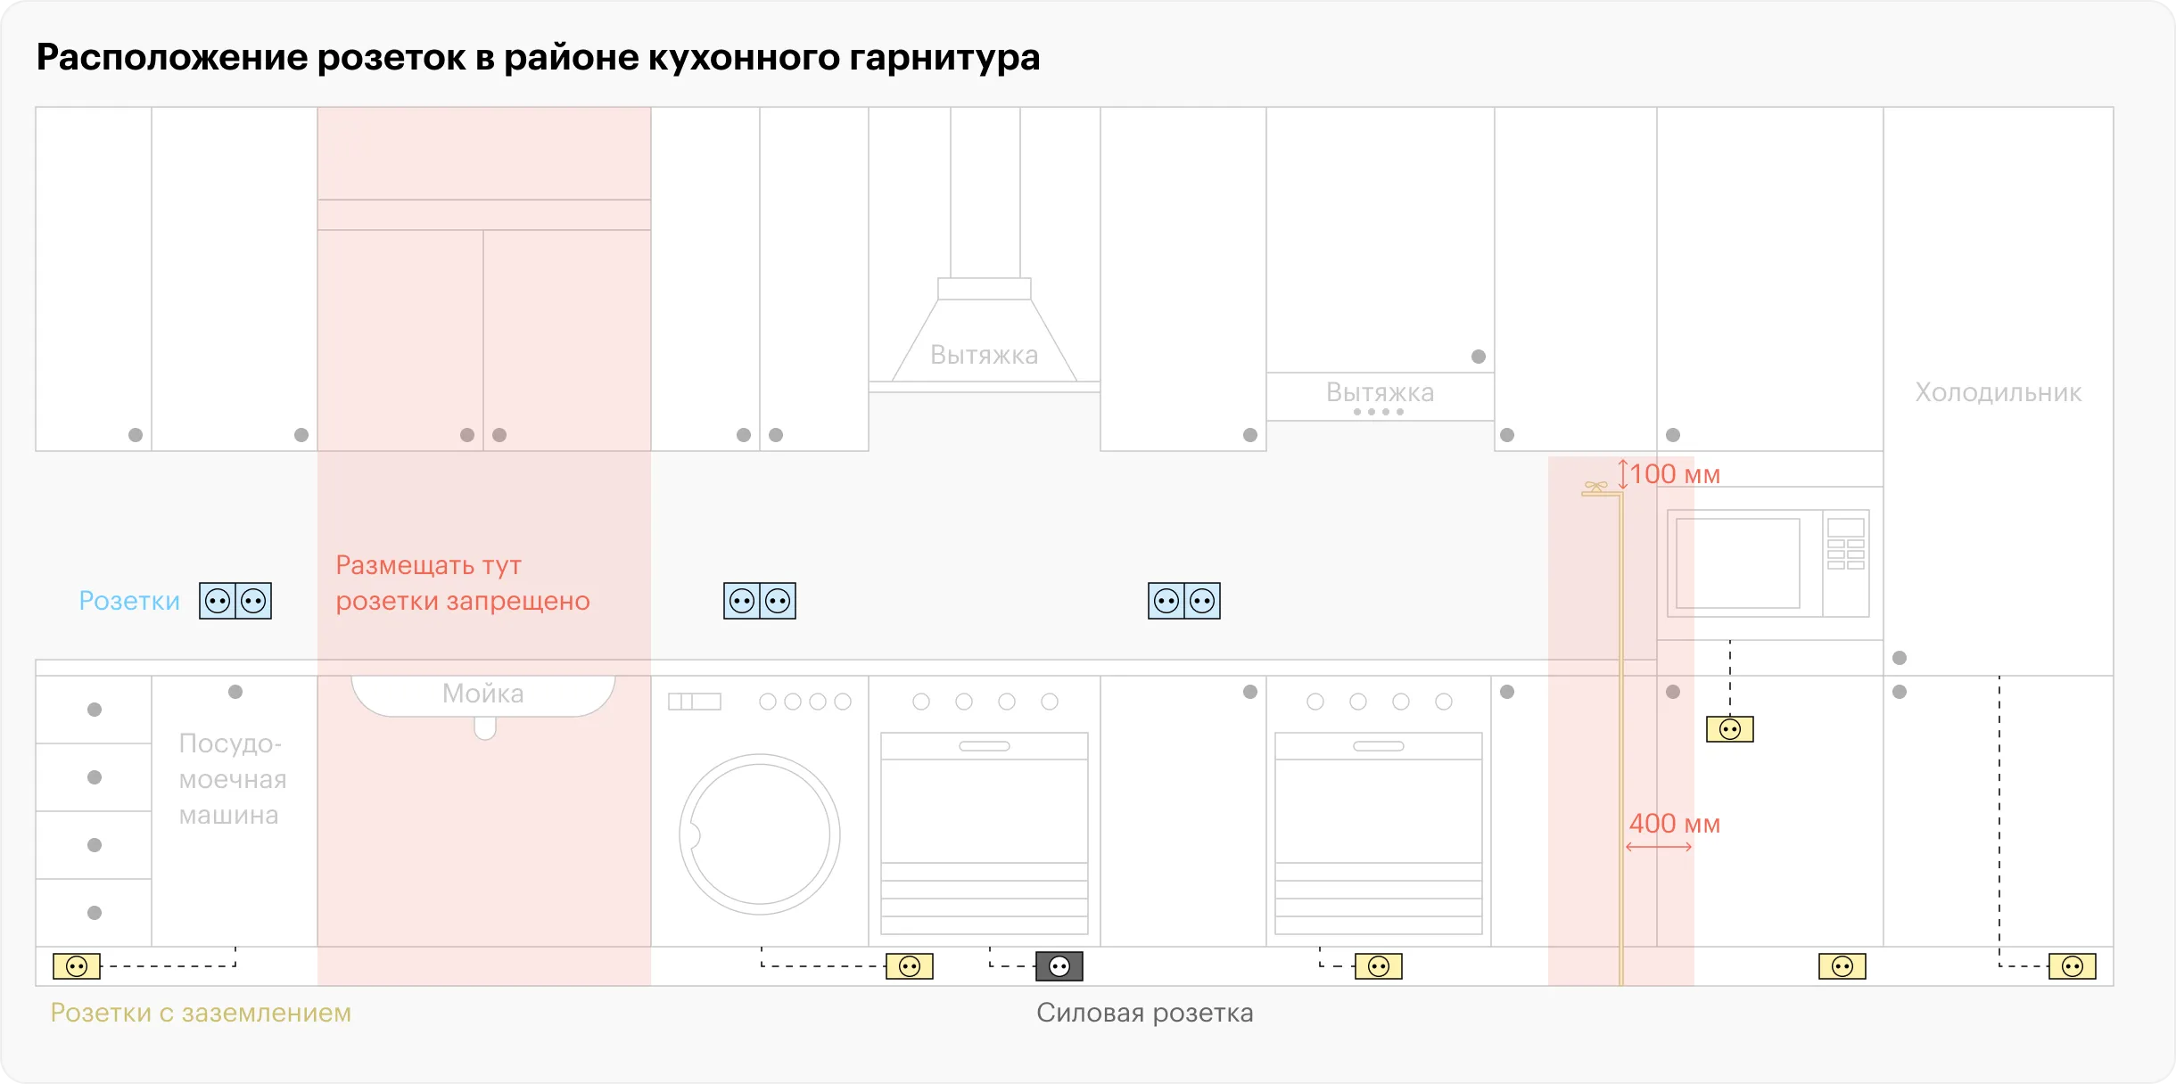
Task: Click the Посудомоечная машина label
Action: click(232, 779)
